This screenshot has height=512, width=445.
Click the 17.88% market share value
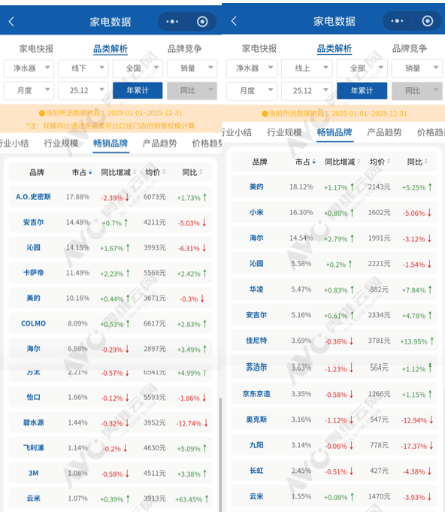pos(77,197)
